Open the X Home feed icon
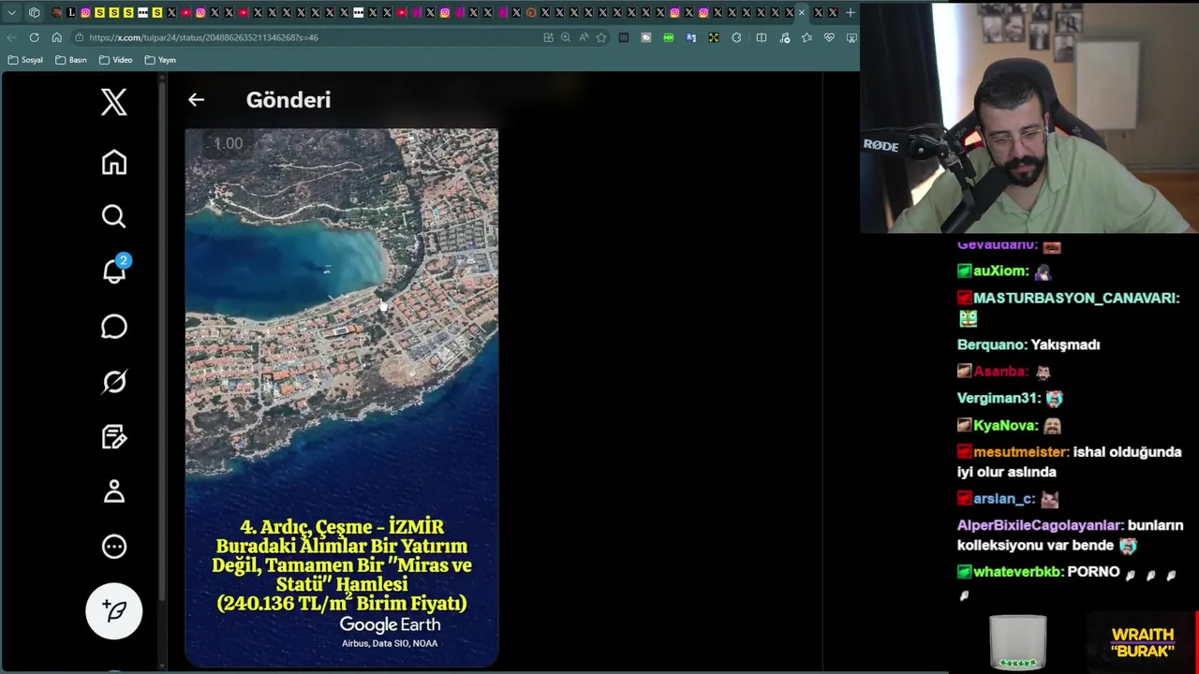 [114, 162]
